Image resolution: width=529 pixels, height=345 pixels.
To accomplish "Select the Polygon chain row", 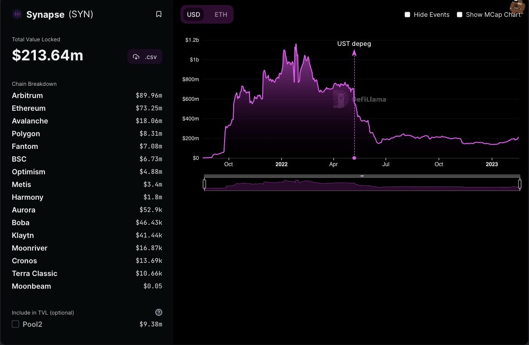I will point(87,133).
